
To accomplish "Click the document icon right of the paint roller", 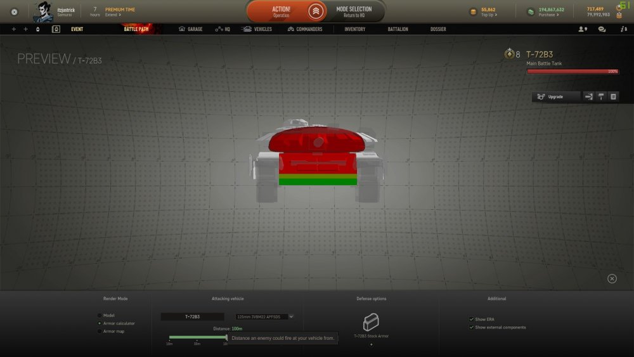I will [613, 96].
